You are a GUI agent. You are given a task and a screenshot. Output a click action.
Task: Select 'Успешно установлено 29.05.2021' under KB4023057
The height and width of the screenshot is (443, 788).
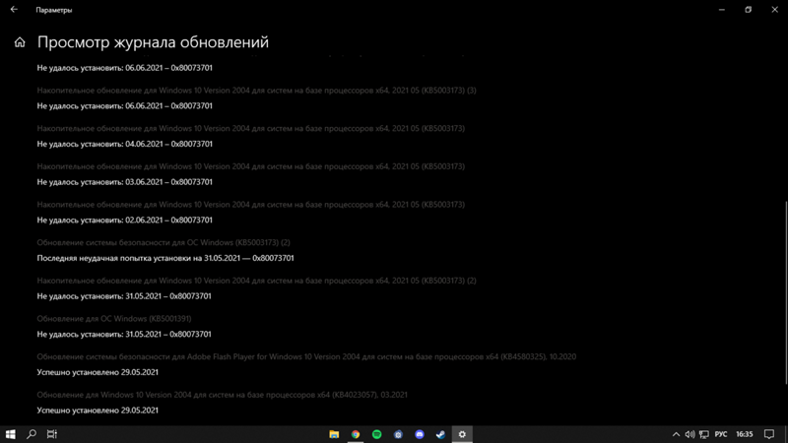(x=98, y=411)
